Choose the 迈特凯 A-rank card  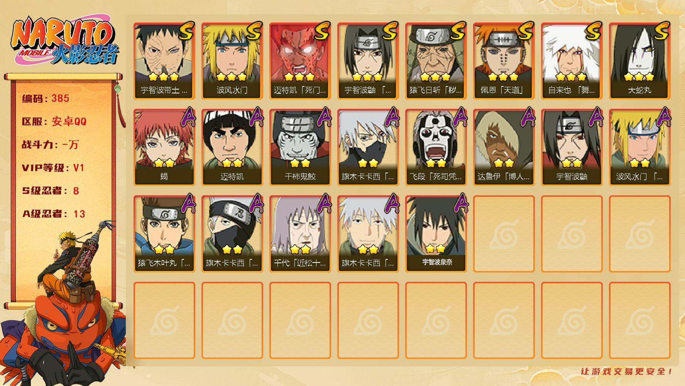pos(232,147)
